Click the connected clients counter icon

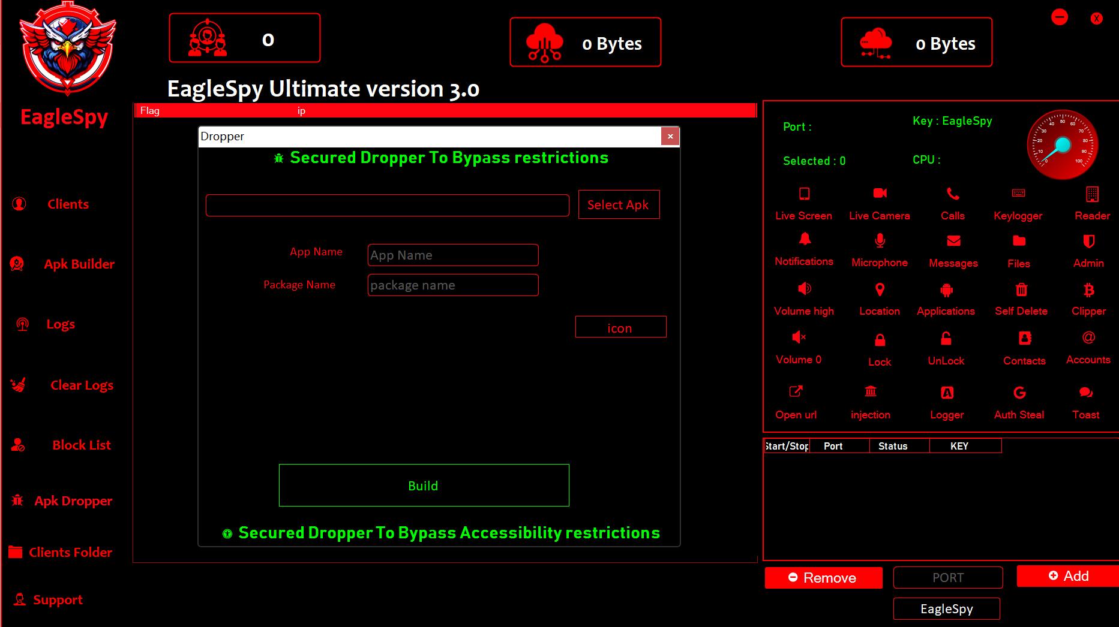tap(208, 38)
